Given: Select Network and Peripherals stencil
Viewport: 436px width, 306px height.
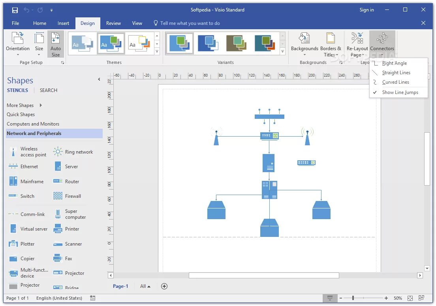Looking at the screenshot, I should pyautogui.click(x=54, y=133).
